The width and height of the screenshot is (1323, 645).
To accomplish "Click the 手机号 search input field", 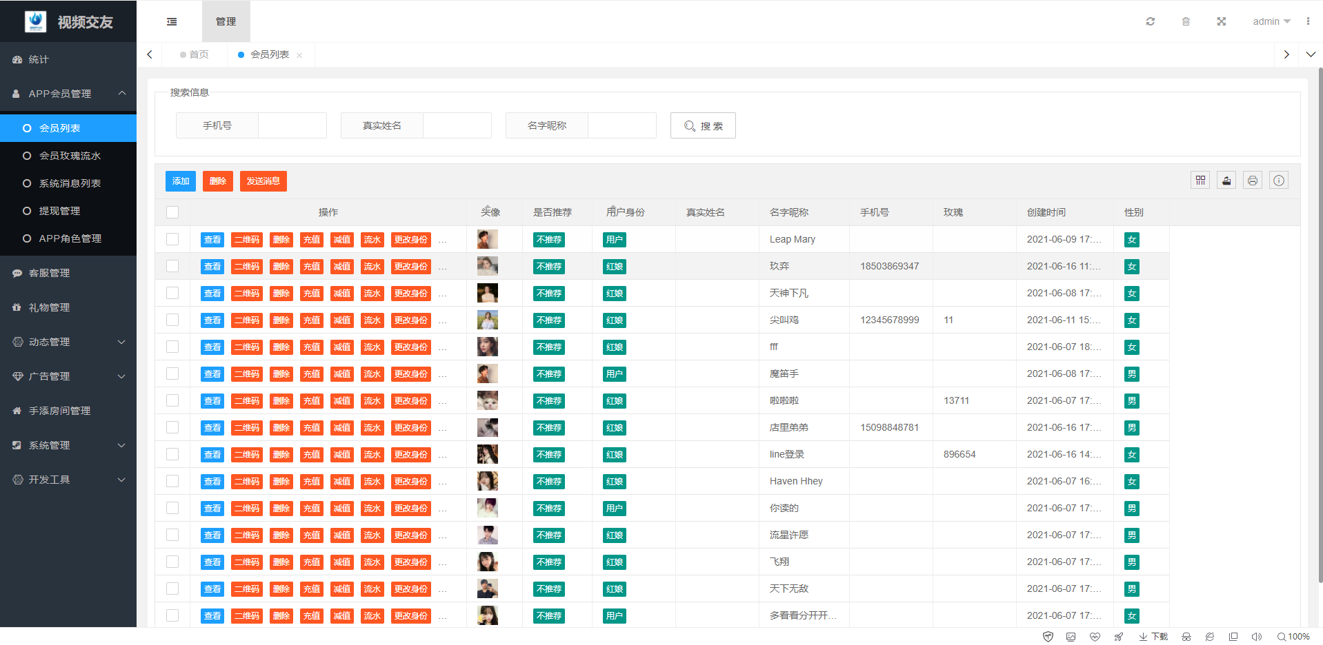I will 292,125.
